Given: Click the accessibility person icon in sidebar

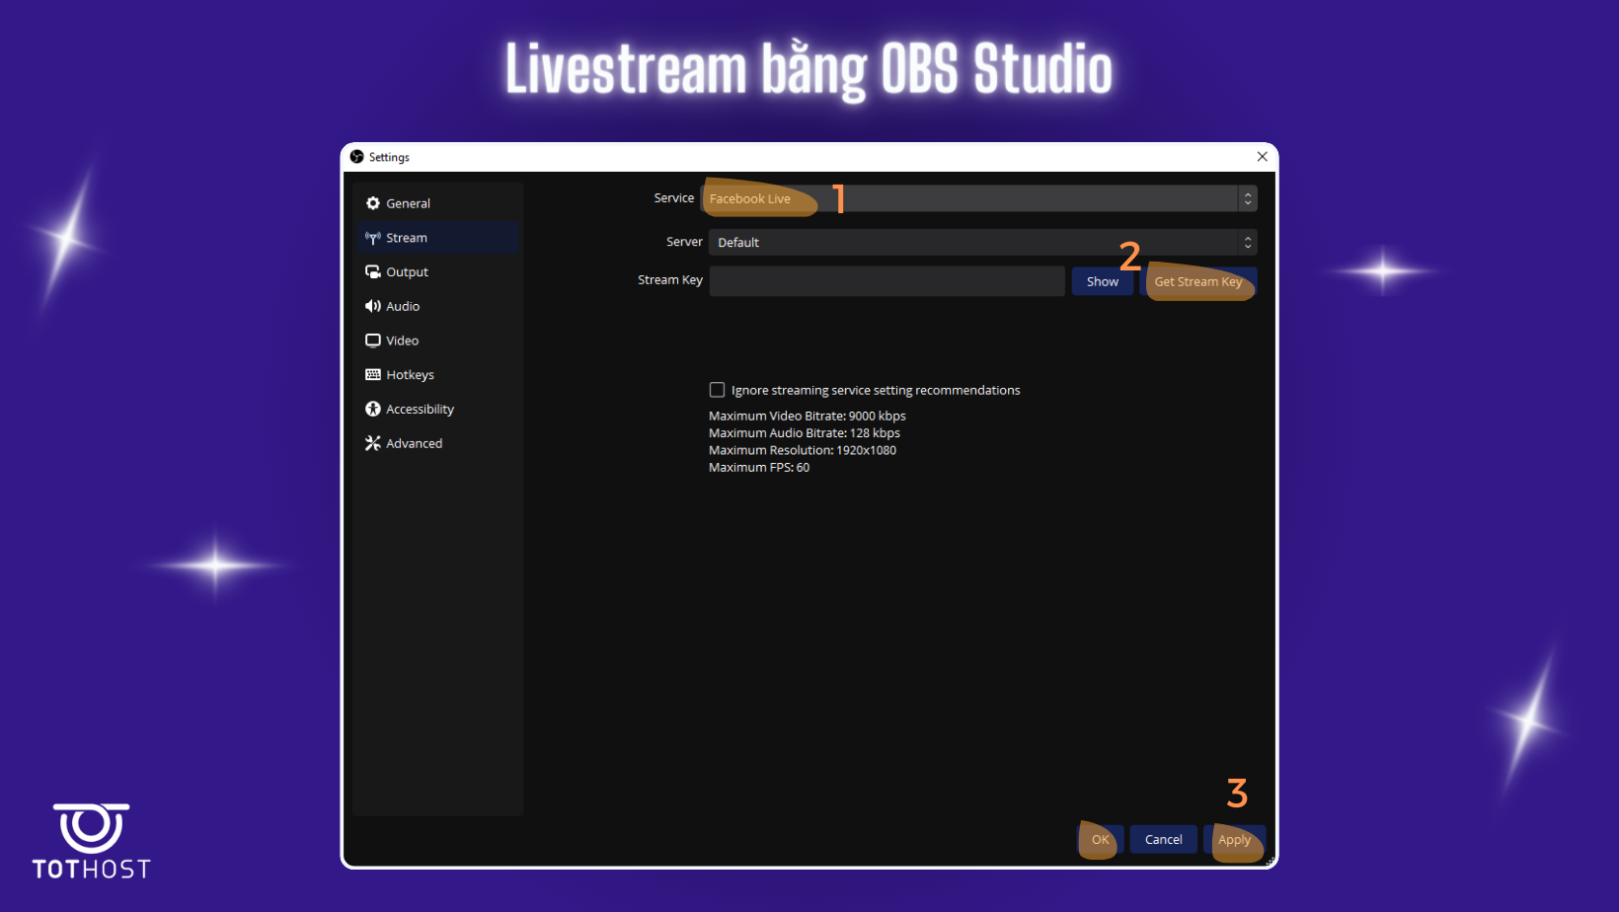Looking at the screenshot, I should click(x=373, y=408).
